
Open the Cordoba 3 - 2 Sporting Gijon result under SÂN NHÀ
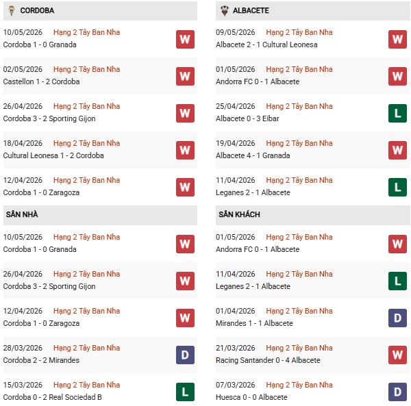(x=49, y=286)
